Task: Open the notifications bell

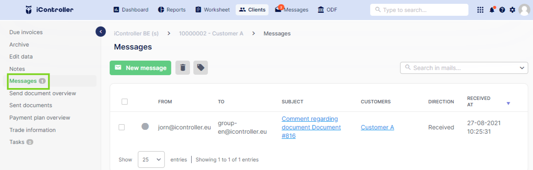Action: (492, 9)
